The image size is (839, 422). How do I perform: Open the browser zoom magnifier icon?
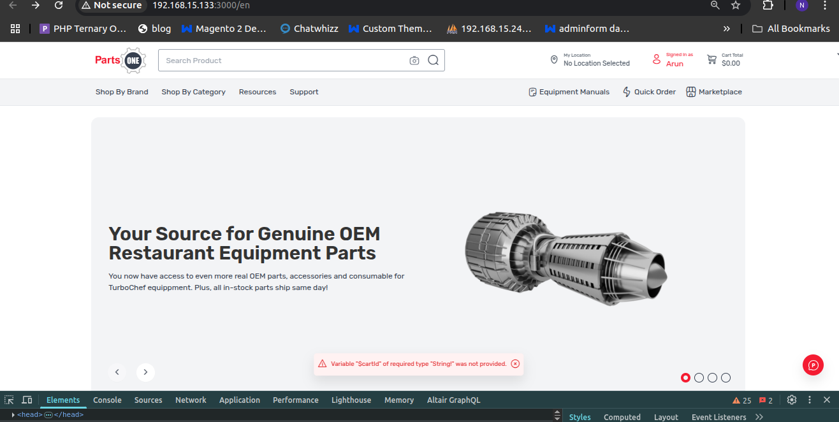(x=715, y=5)
